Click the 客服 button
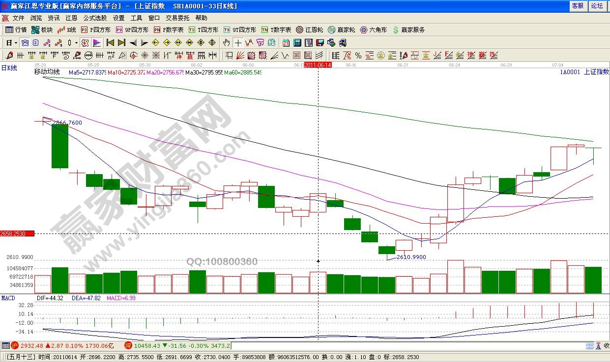The height and width of the screenshot is (362, 610). coord(578,6)
